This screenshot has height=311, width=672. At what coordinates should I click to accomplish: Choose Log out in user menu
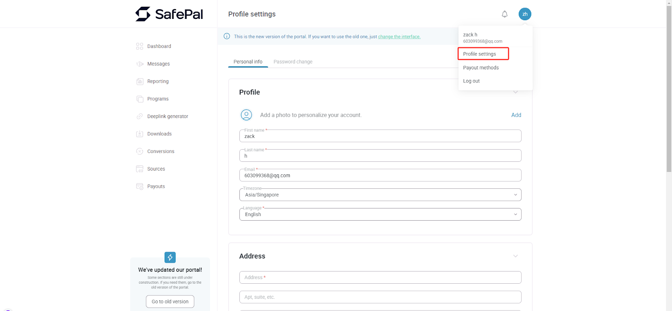click(x=471, y=81)
